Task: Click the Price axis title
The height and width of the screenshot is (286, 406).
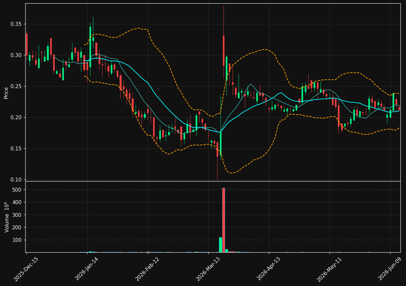Action: point(6,93)
